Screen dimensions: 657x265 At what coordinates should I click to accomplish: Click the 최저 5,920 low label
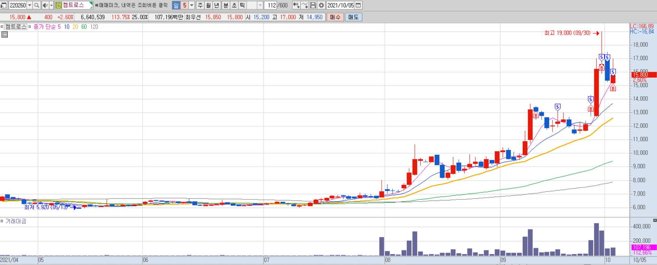pos(46,207)
